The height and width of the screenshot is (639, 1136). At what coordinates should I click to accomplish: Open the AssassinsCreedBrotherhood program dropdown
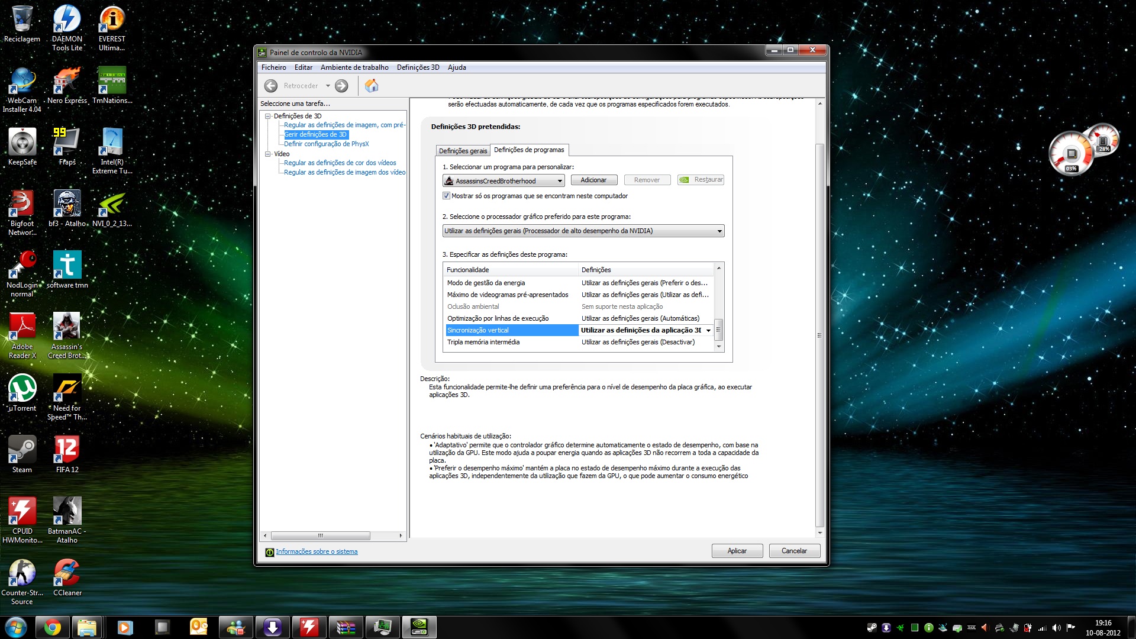504,180
